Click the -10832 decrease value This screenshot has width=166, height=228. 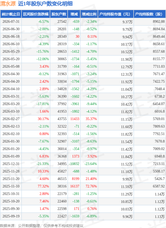click(x=74, y=164)
